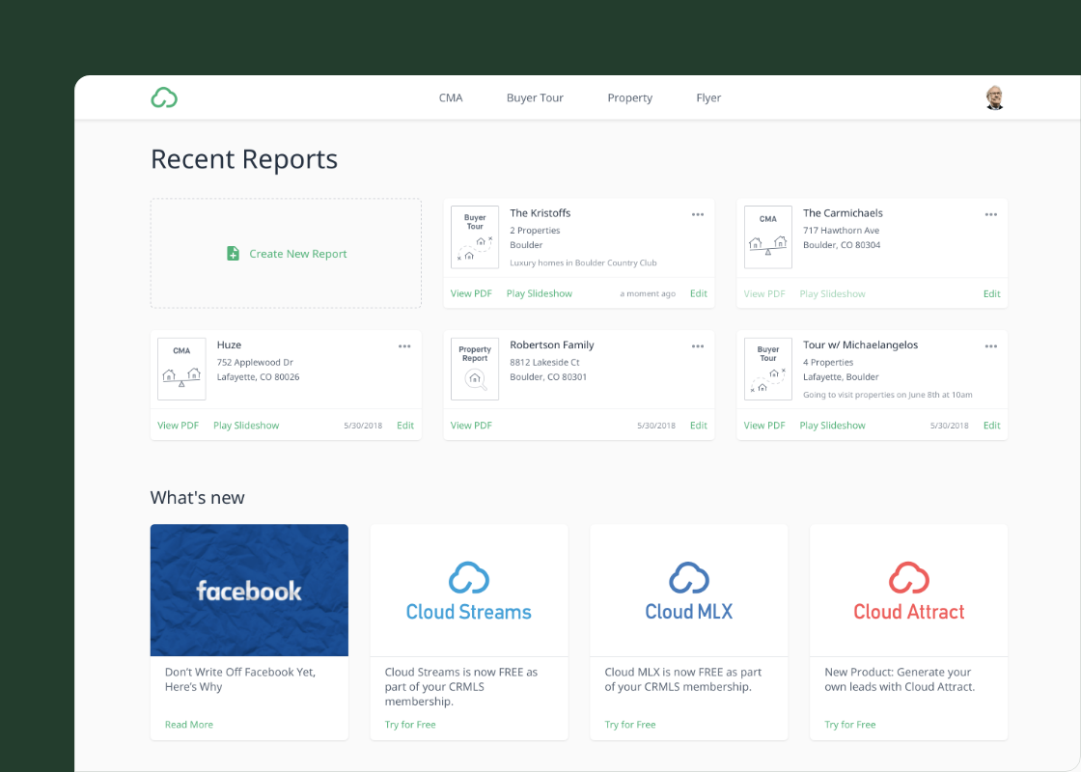Open more options for Tour w/ Michaelangelos
1081x772 pixels.
990,346
